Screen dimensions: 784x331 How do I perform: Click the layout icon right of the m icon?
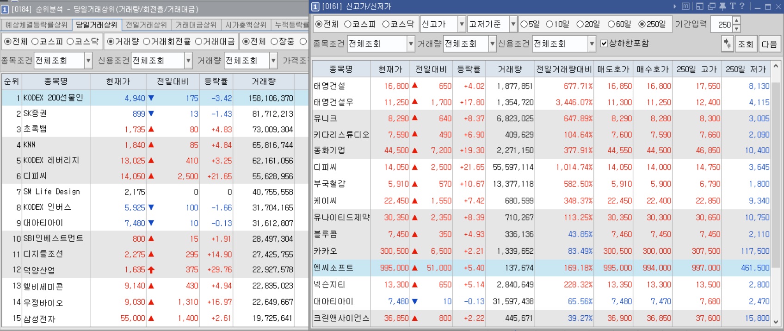(700, 6)
